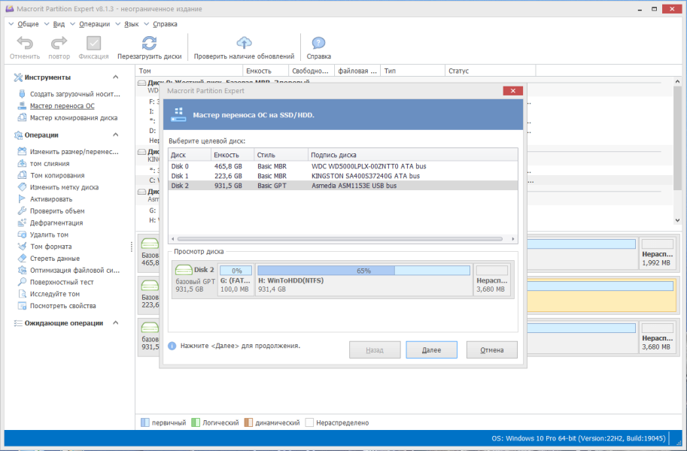This screenshot has width=687, height=451.
Task: Click the Статус column header in main window
Action: 491,71
